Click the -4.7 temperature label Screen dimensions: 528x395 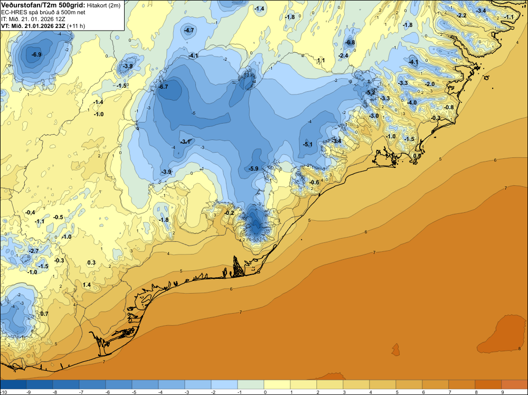coord(189,31)
